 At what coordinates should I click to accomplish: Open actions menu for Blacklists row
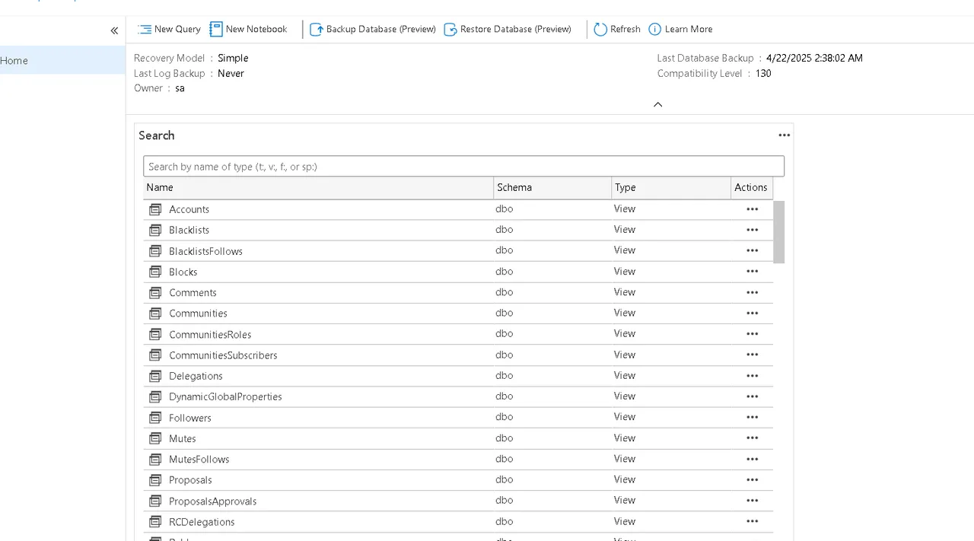click(x=753, y=230)
